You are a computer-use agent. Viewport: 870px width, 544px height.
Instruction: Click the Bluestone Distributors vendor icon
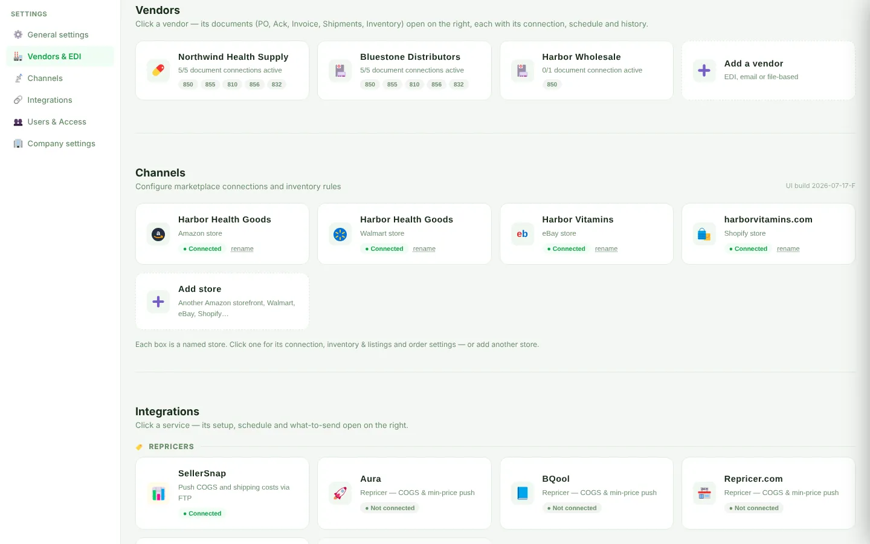tap(340, 71)
